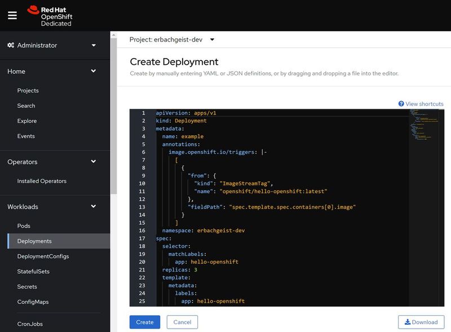Click the View shortcuts link
This screenshot has width=451, height=332.
coord(423,104)
